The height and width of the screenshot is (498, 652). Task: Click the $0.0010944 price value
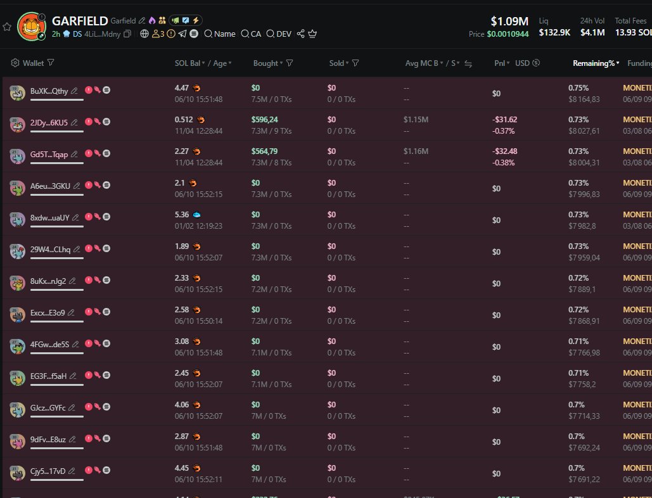pyautogui.click(x=508, y=34)
